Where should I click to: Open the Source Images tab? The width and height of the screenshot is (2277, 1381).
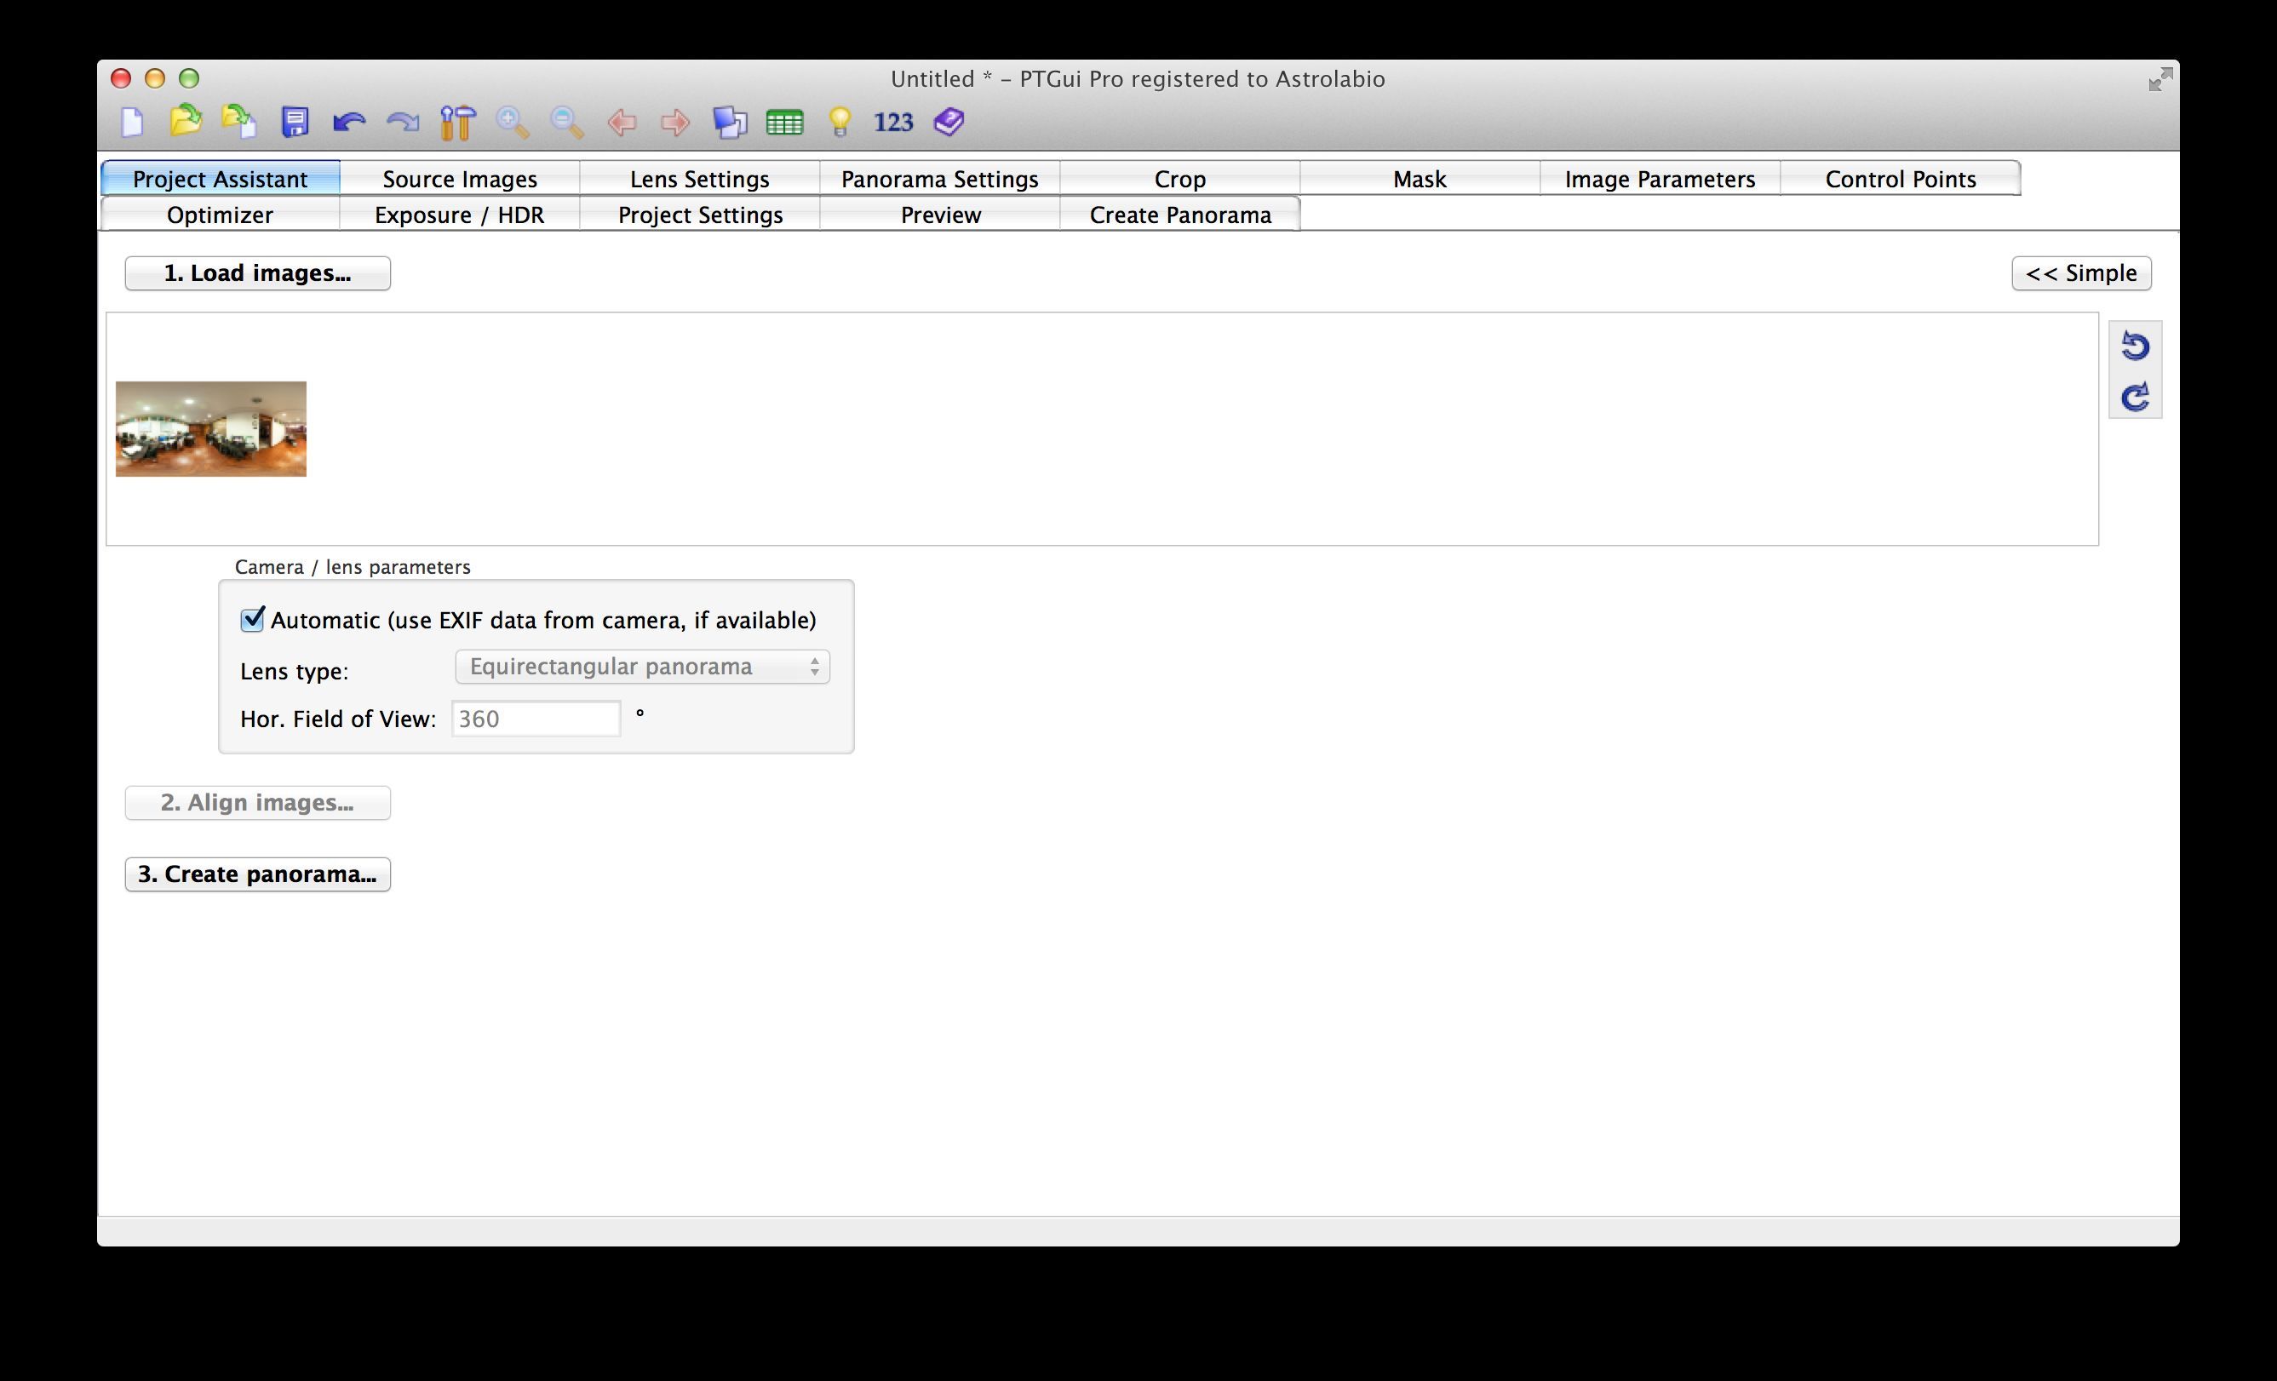pos(460,178)
